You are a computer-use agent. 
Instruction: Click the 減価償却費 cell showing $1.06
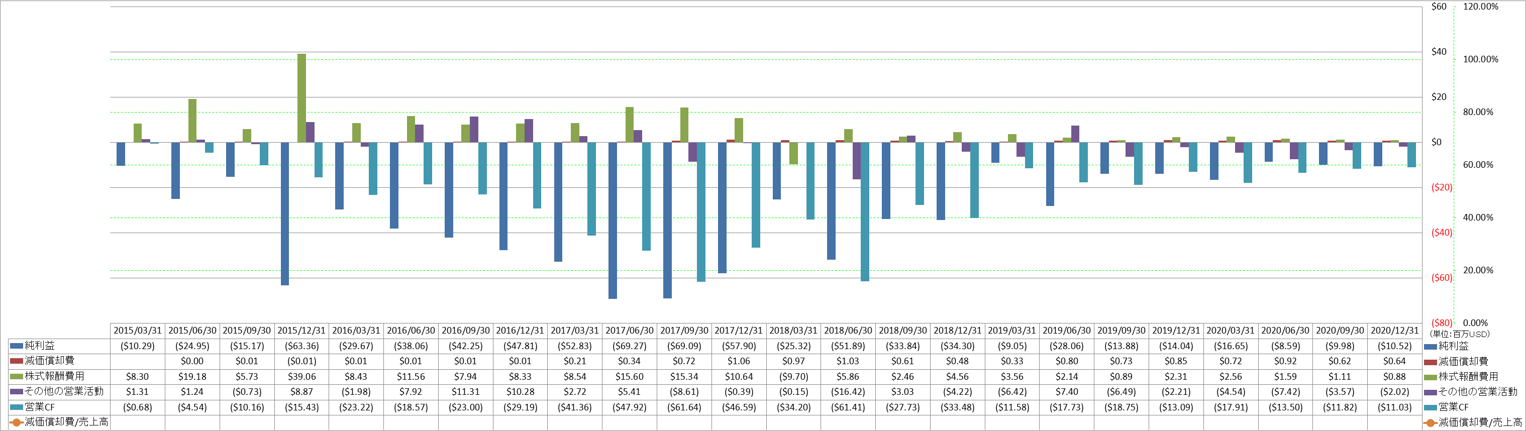point(739,361)
